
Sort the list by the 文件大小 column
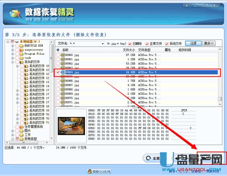[129, 50]
